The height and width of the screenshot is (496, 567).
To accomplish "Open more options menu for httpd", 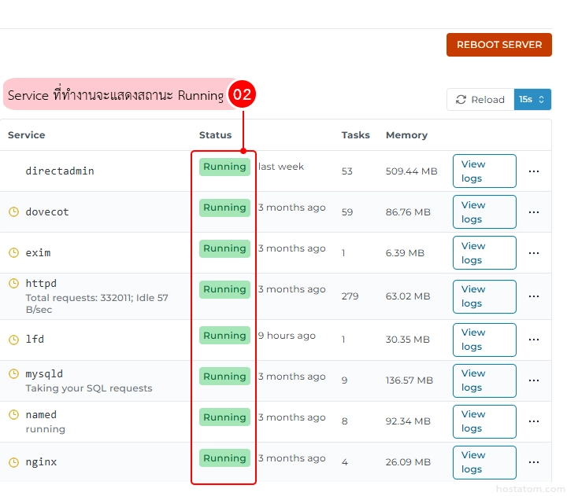I will [534, 296].
